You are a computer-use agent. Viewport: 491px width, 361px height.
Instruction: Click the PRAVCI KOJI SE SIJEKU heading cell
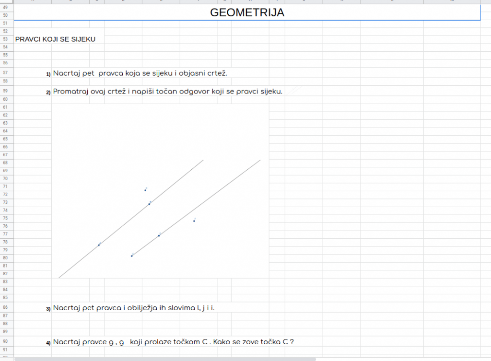tap(55, 39)
